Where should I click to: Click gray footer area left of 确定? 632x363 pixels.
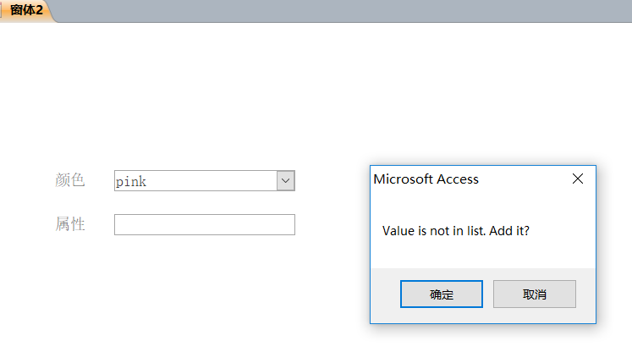click(x=385, y=294)
